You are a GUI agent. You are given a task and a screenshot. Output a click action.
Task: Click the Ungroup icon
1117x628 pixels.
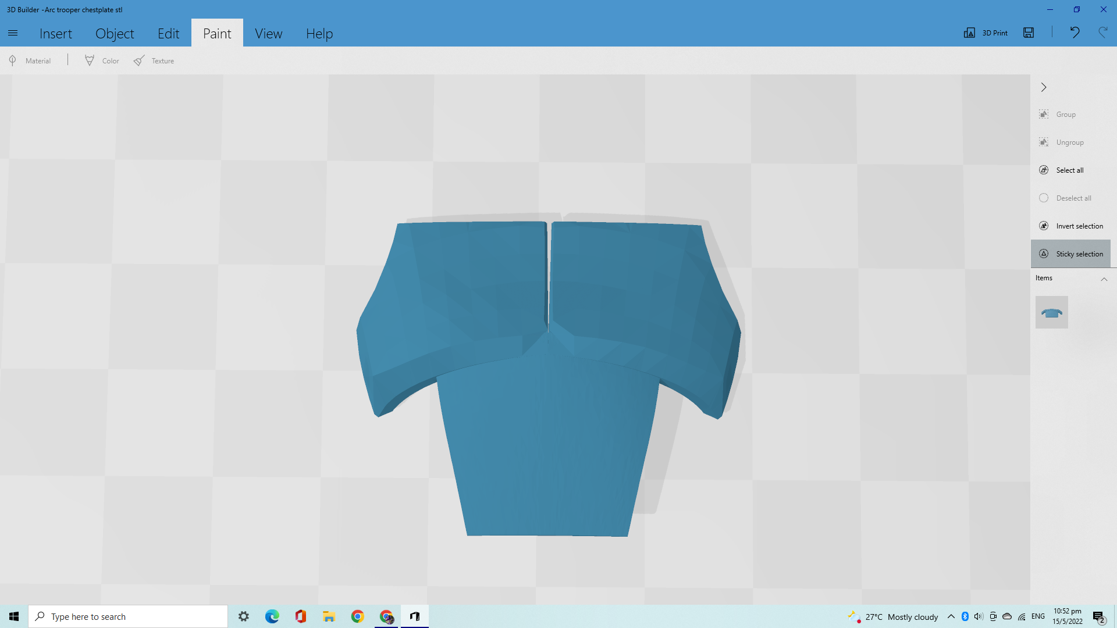pos(1044,142)
